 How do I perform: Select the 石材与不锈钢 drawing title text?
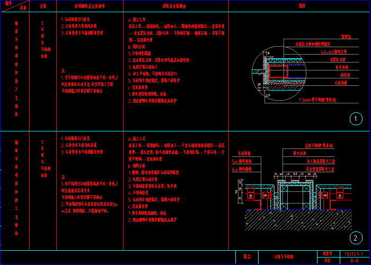click(284, 257)
